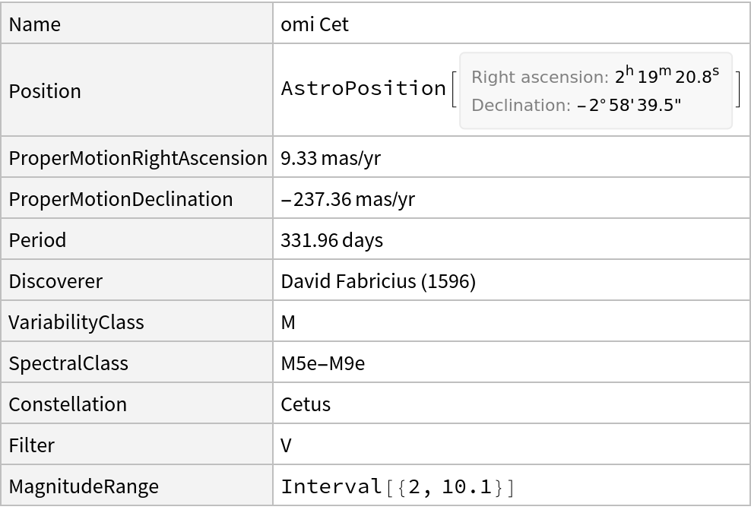Click the VariabilityClass label

[x=76, y=322]
